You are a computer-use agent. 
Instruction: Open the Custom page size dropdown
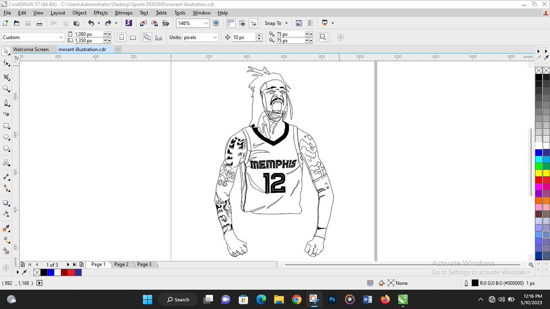click(x=61, y=38)
